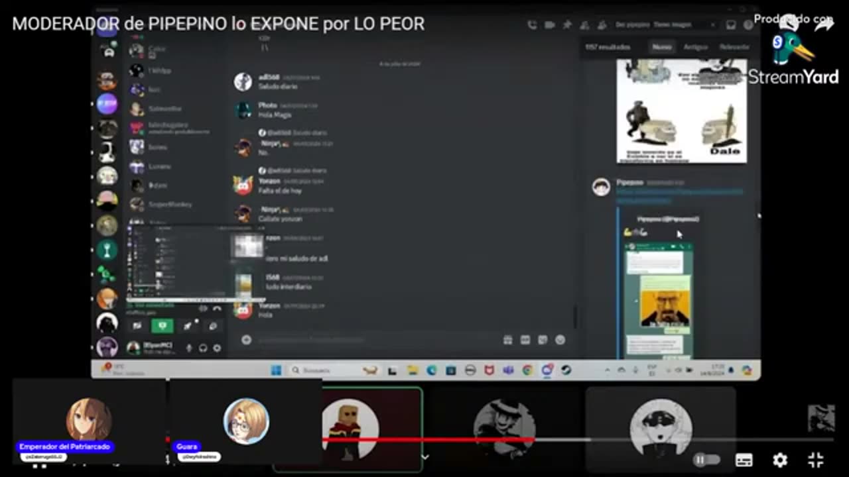Image resolution: width=849 pixels, height=477 pixels.
Task: Open Discord inbox icon
Action: (730, 25)
